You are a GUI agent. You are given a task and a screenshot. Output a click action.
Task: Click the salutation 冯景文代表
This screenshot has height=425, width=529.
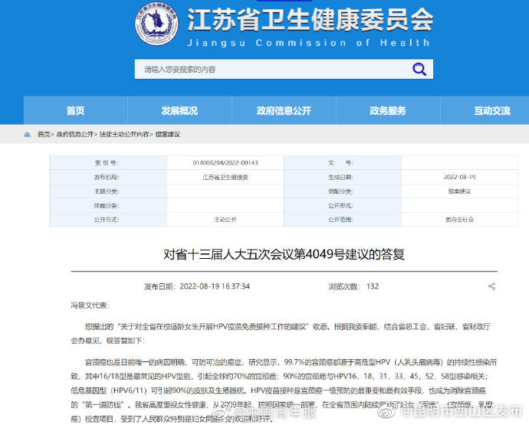[90, 306]
